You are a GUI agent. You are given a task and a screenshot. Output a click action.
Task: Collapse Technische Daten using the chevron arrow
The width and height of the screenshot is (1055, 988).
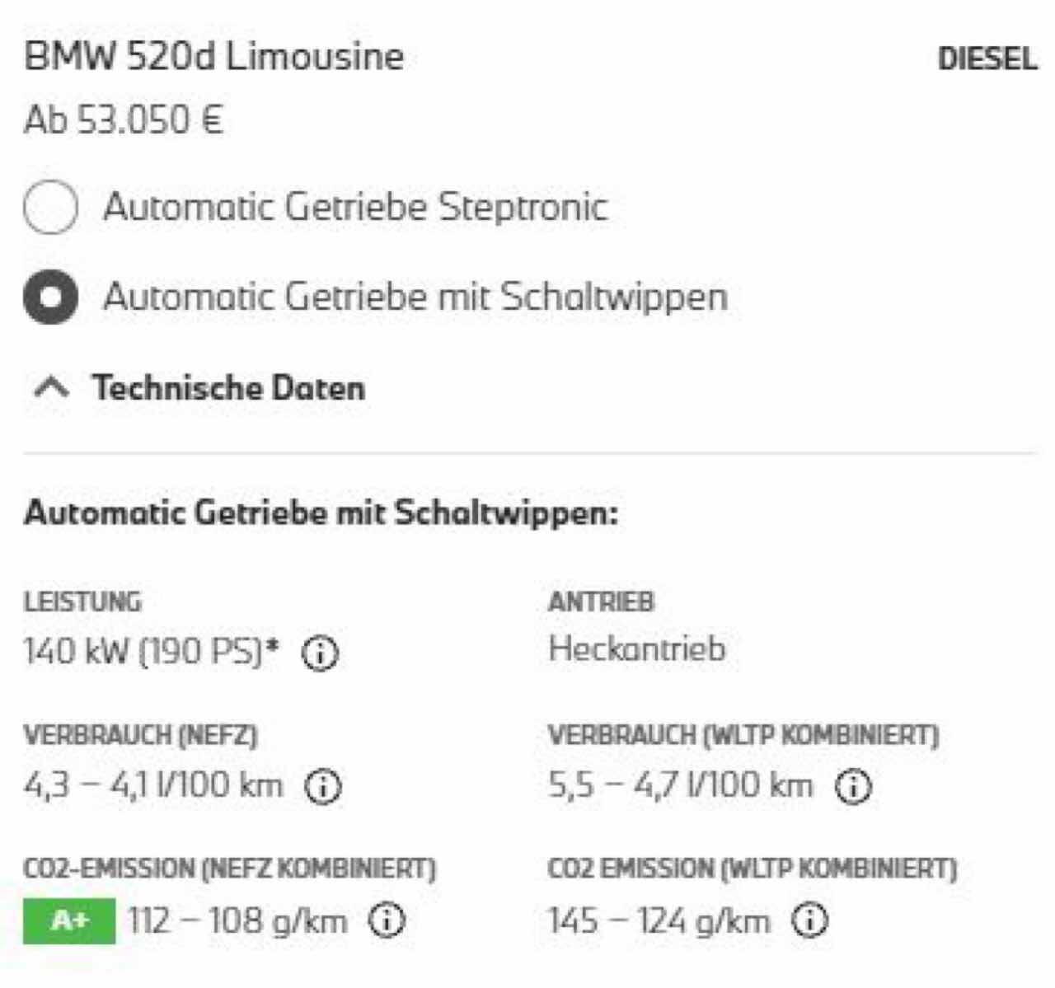[52, 386]
